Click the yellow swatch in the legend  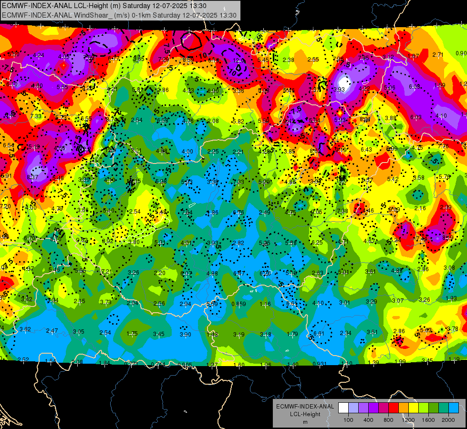point(414,408)
